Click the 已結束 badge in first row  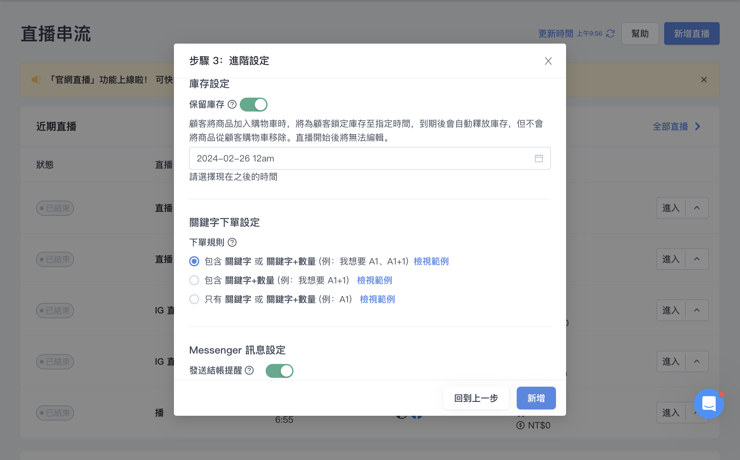click(55, 208)
